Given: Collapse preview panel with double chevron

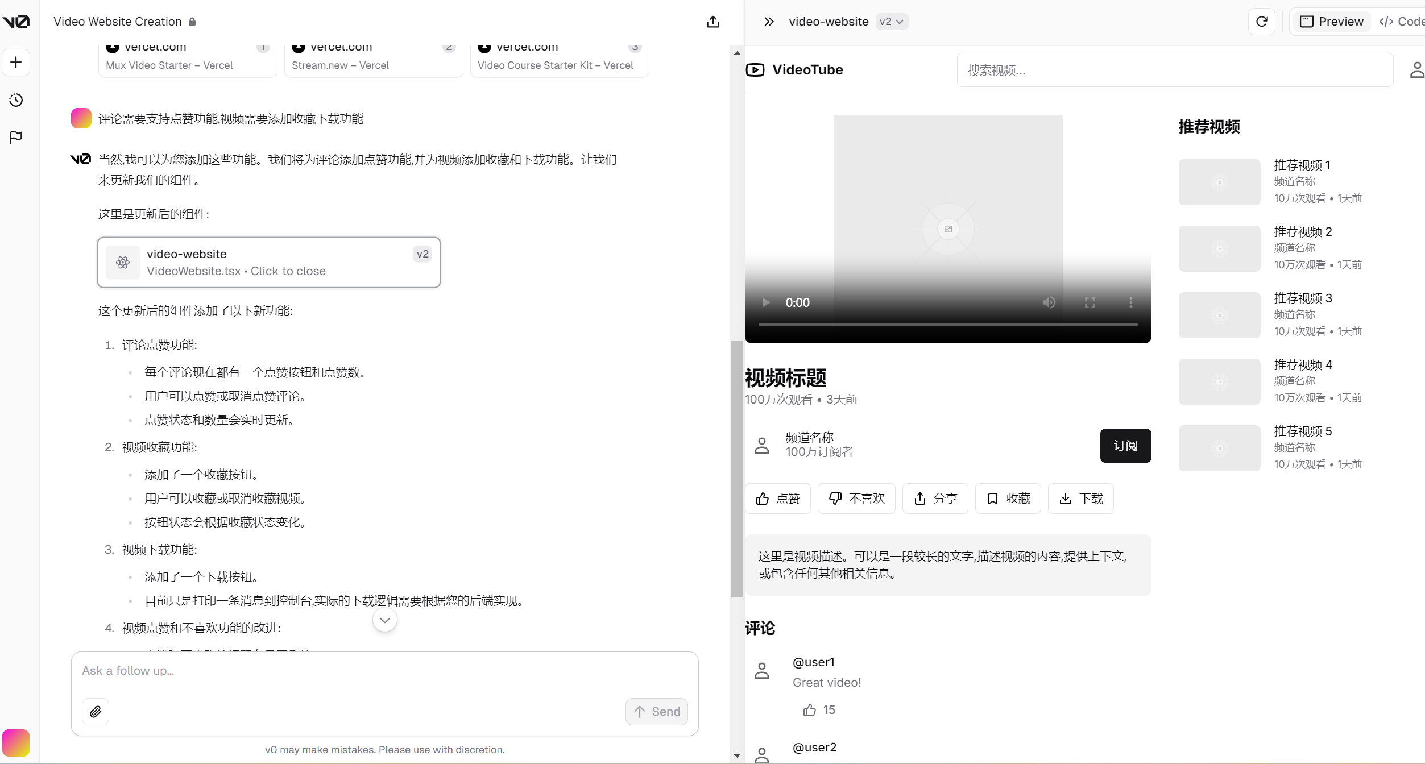Looking at the screenshot, I should pos(769,22).
